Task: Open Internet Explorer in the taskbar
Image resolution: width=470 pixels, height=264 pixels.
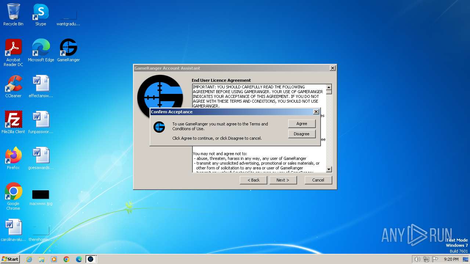Action: 29,259
